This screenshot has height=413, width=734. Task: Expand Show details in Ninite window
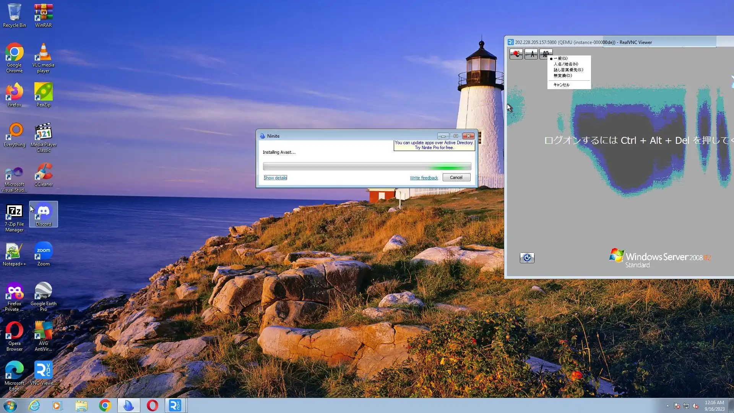[x=275, y=178]
